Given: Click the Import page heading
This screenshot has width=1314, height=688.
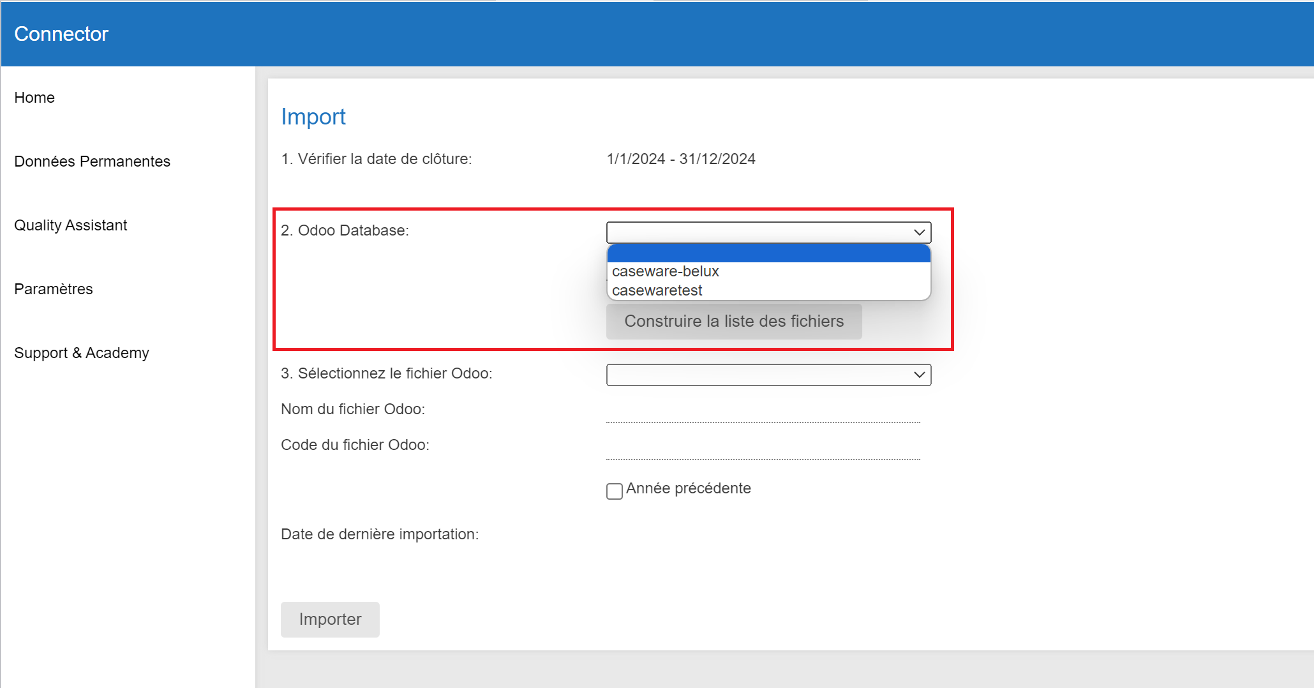Looking at the screenshot, I should point(313,117).
